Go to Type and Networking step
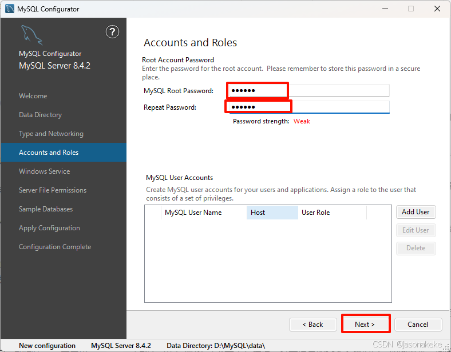Screen dimensions: 451x352 tap(51, 134)
